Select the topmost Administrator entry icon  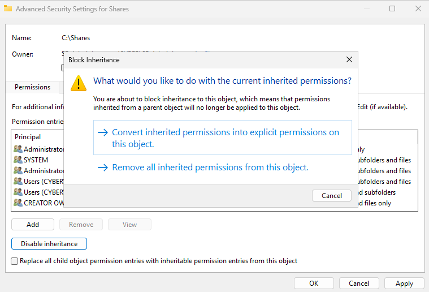[x=18, y=149]
